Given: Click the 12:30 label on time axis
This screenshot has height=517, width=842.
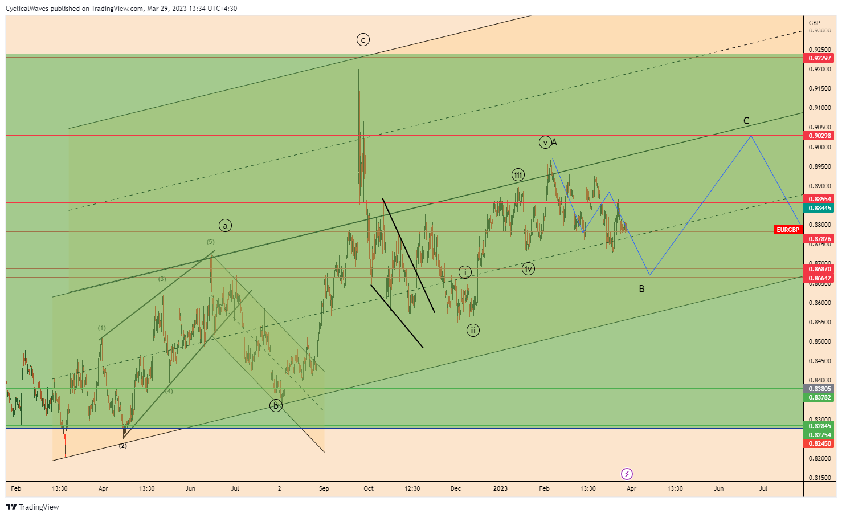Looking at the screenshot, I should coord(412,488).
